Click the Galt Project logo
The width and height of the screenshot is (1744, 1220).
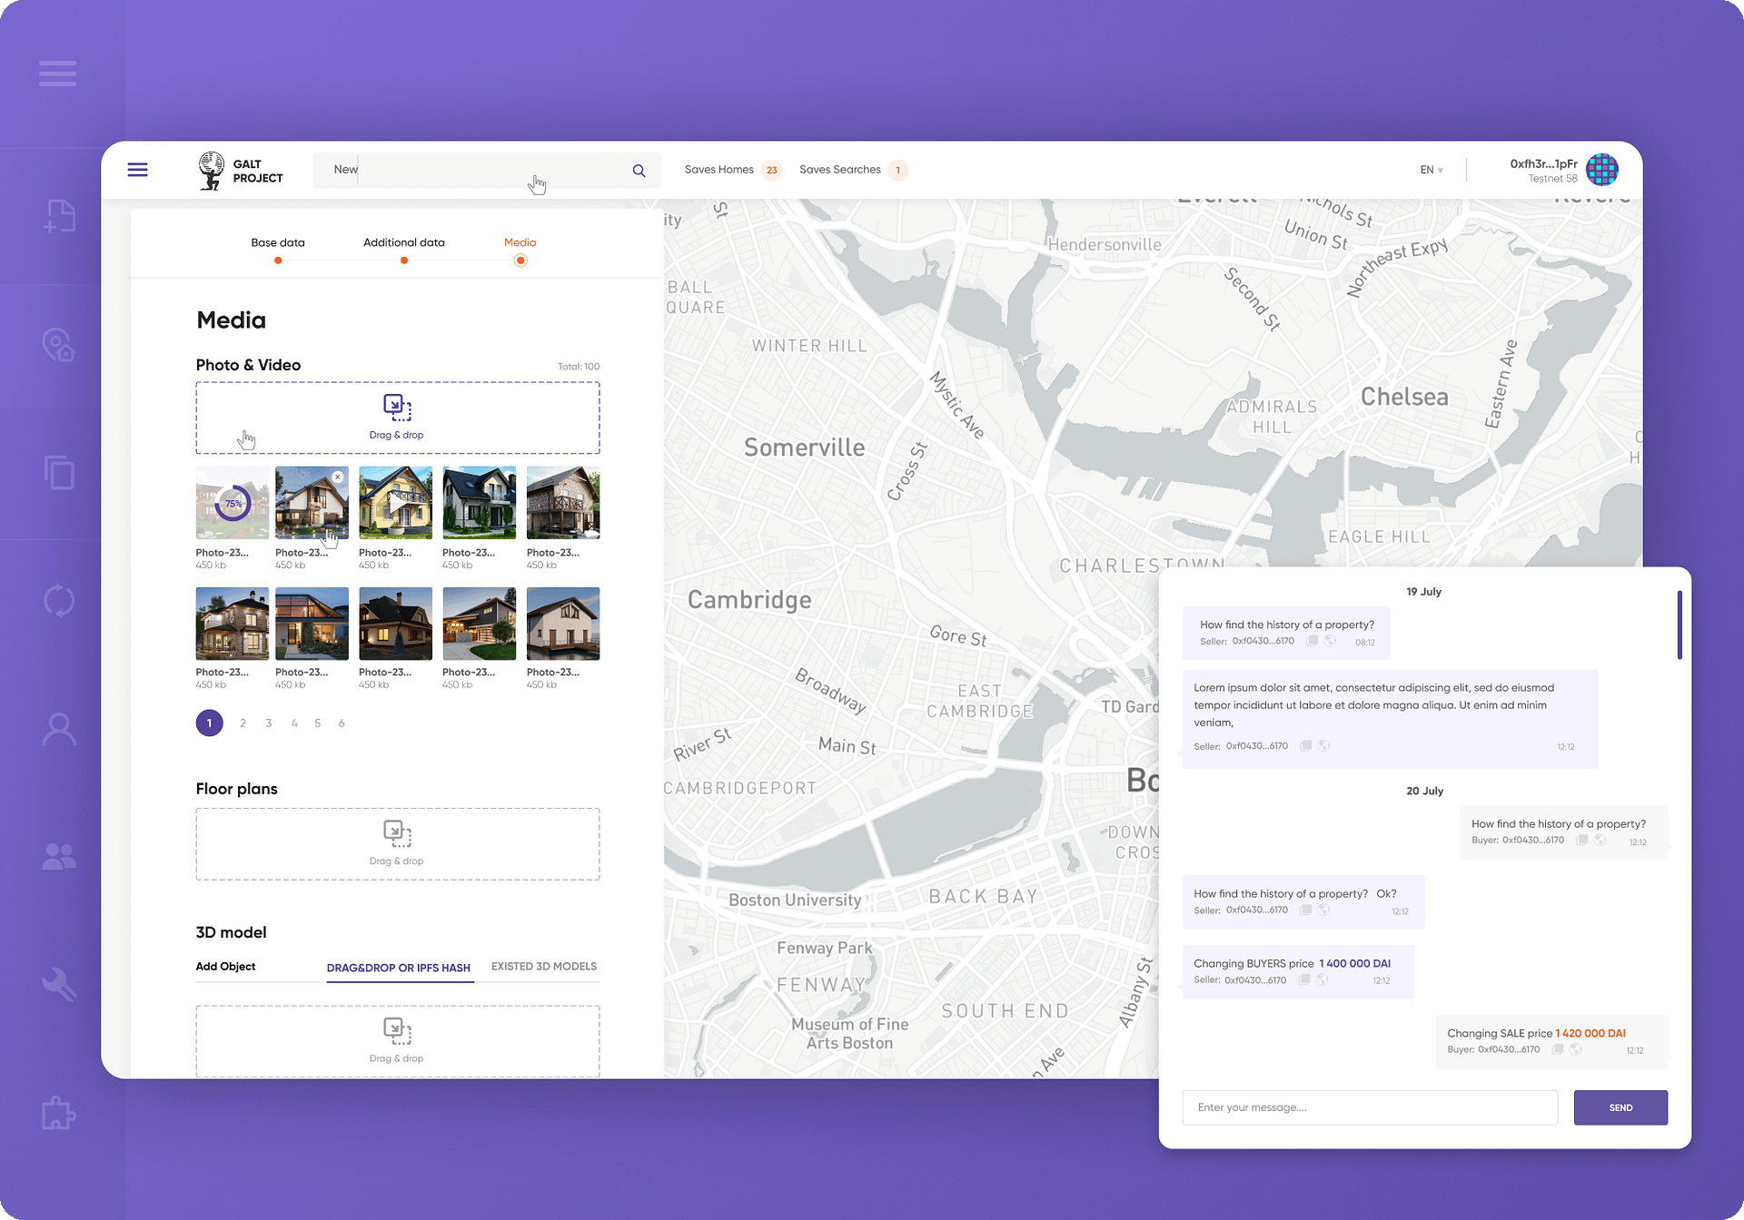(x=241, y=171)
